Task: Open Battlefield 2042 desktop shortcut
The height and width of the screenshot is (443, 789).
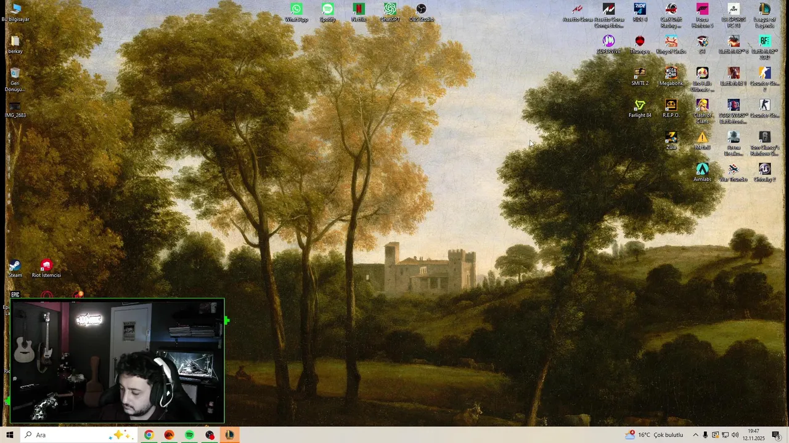Action: 764,47
